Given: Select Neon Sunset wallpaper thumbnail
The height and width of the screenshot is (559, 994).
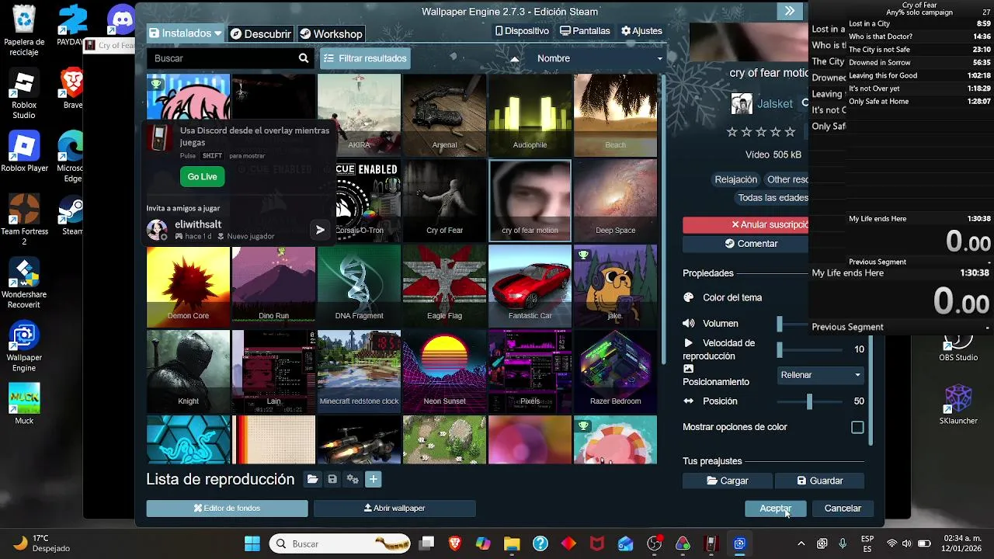Looking at the screenshot, I should coord(444,372).
